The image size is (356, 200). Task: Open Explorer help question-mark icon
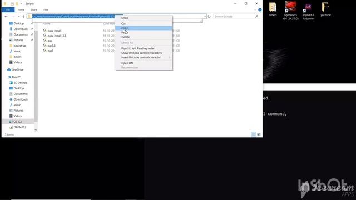point(260,10)
